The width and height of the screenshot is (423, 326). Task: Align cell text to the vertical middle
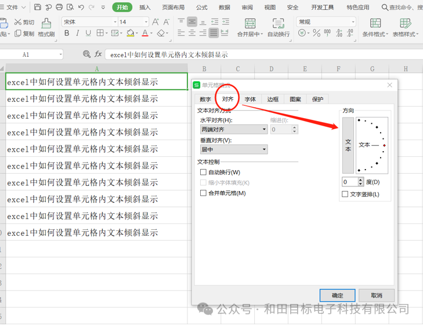pos(192,21)
